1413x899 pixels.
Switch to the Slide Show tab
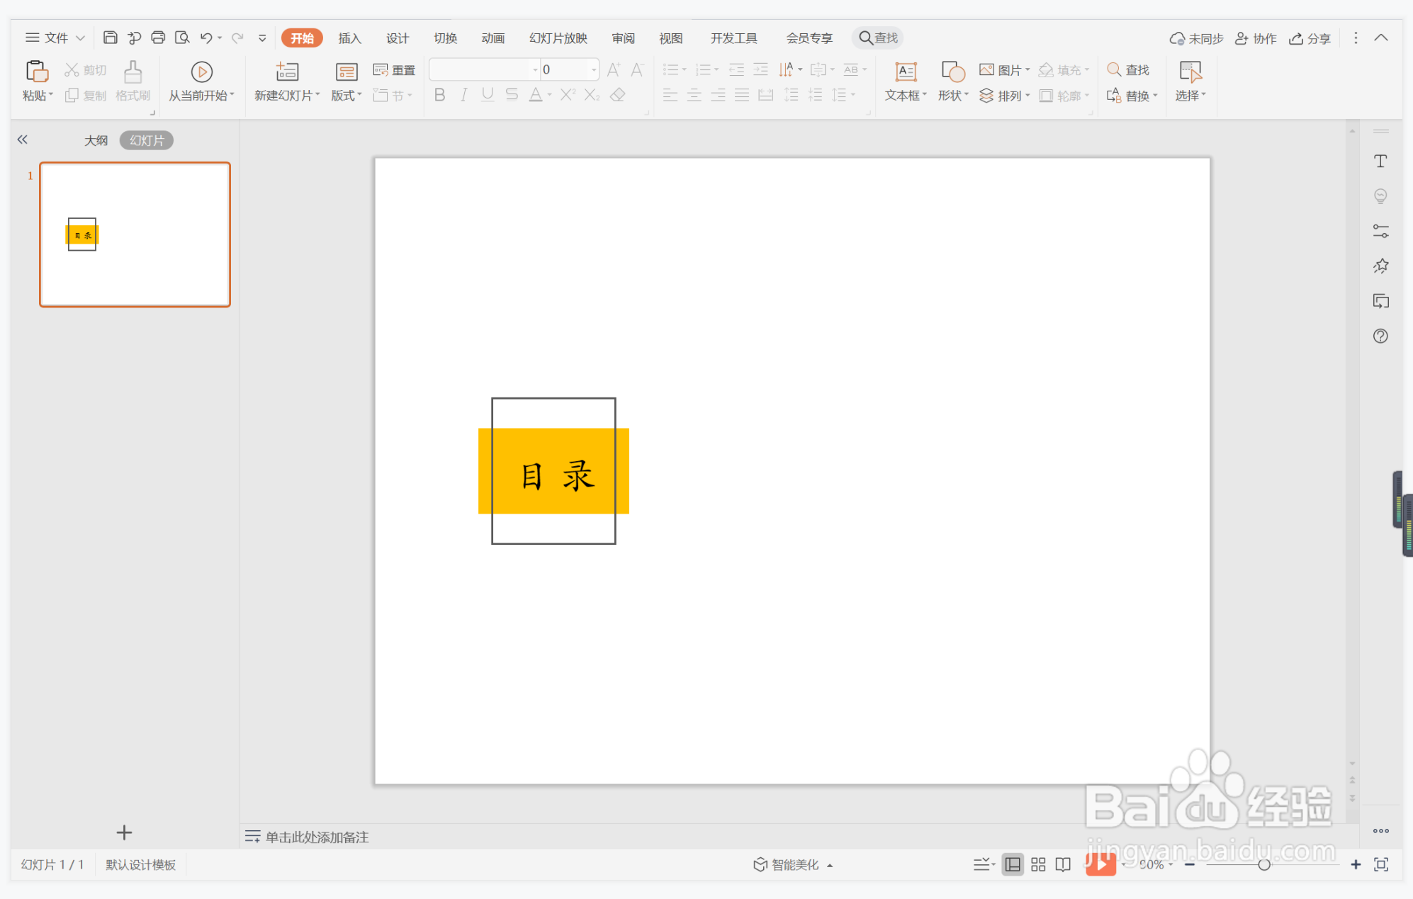click(558, 38)
